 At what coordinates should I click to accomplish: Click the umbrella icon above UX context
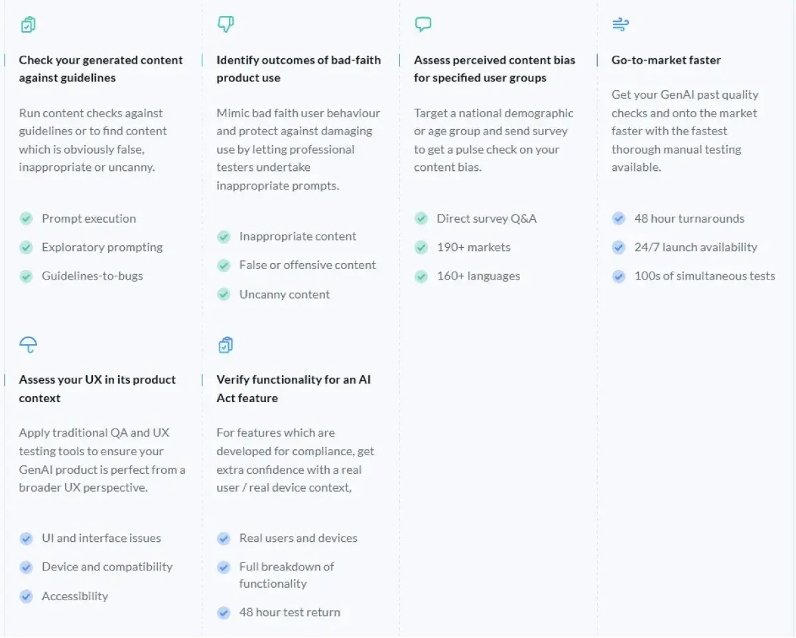28,345
